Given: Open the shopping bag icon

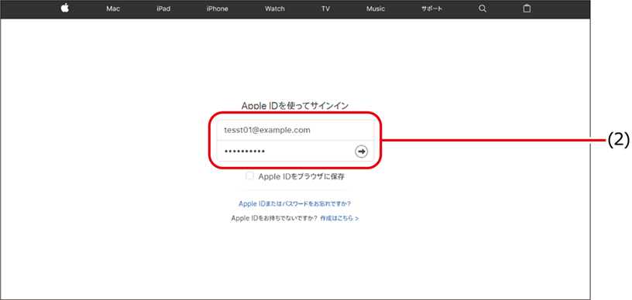Looking at the screenshot, I should pyautogui.click(x=527, y=8).
